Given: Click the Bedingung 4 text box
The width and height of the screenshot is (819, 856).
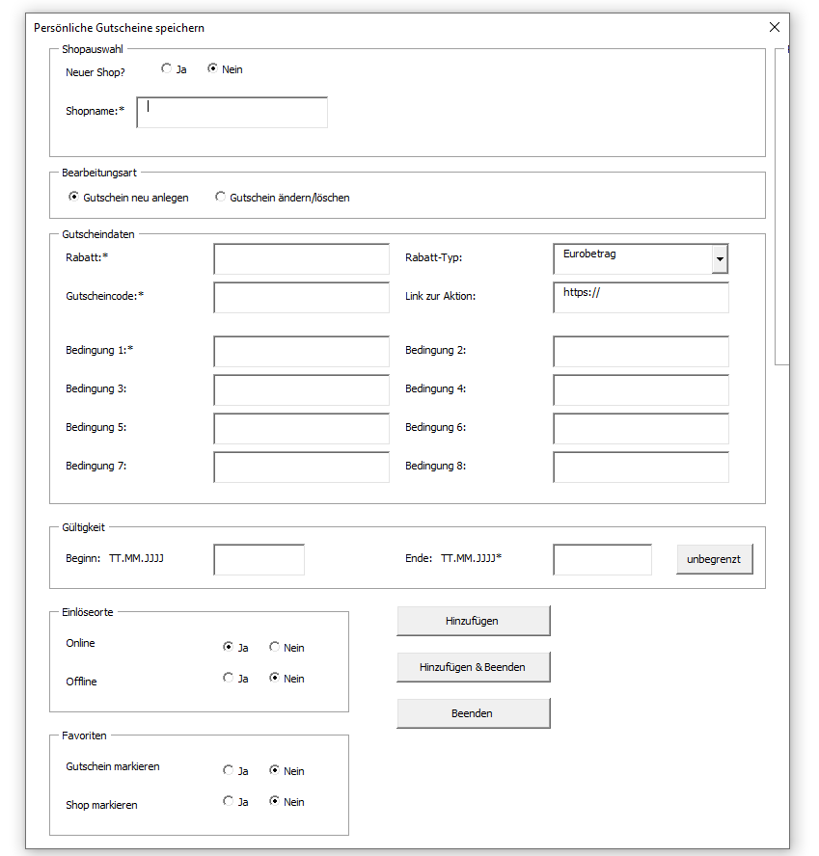Looking at the screenshot, I should point(641,390).
